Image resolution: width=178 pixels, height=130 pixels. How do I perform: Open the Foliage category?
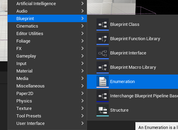tap(47, 41)
